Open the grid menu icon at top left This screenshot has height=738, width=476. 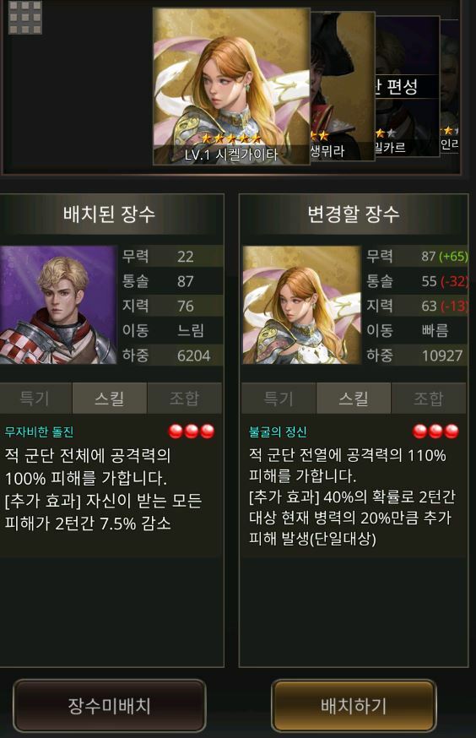[x=25, y=18]
